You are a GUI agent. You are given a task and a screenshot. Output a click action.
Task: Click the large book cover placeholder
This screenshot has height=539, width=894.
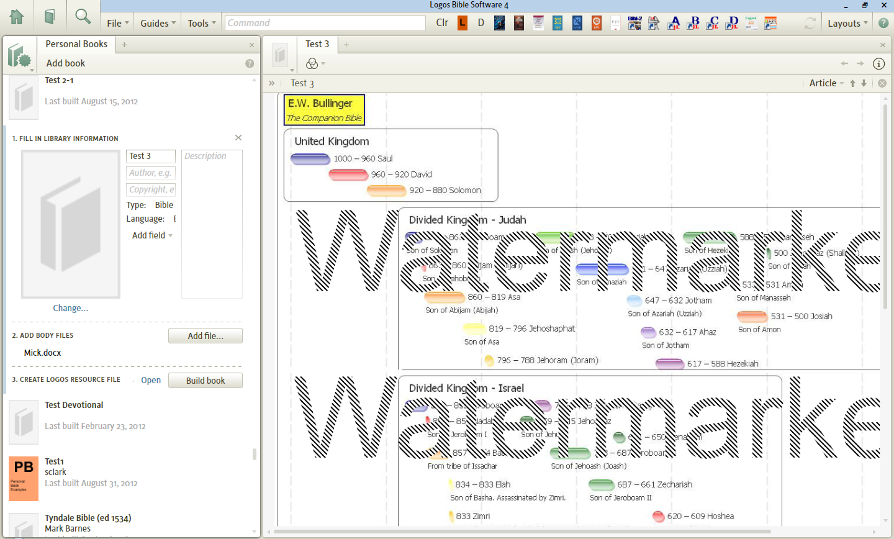(x=70, y=224)
